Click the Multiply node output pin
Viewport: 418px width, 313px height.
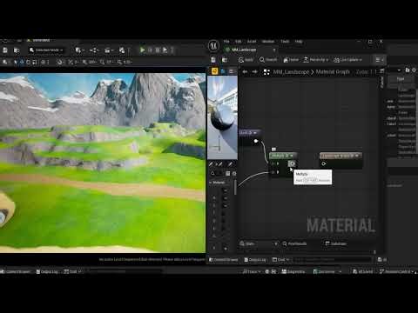coord(292,163)
